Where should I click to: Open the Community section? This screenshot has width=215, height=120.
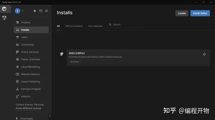31,44
